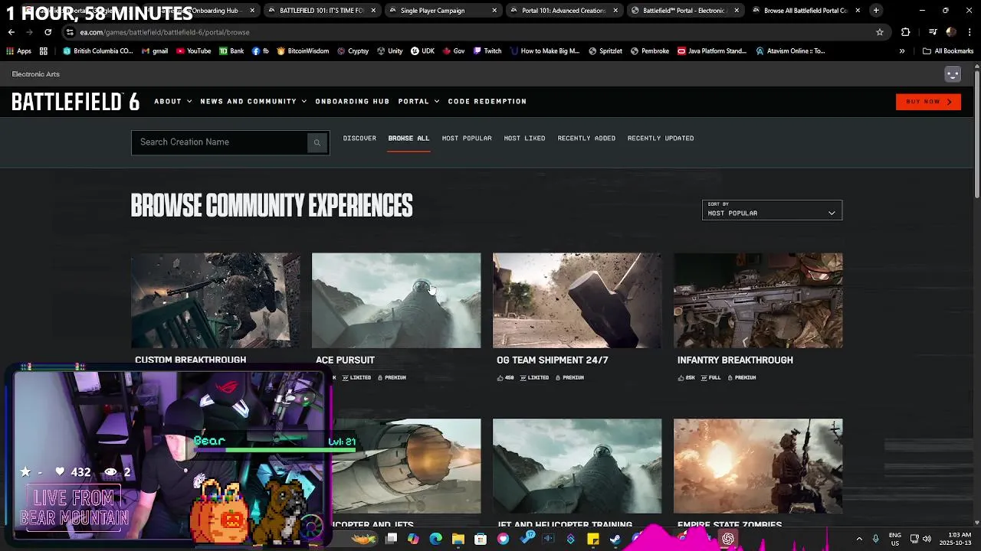Open Steam from the taskbar

click(615, 539)
